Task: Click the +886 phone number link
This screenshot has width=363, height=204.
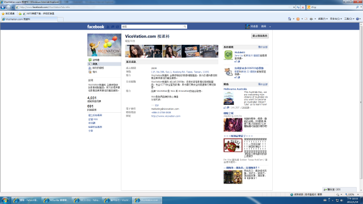Action: (161, 113)
